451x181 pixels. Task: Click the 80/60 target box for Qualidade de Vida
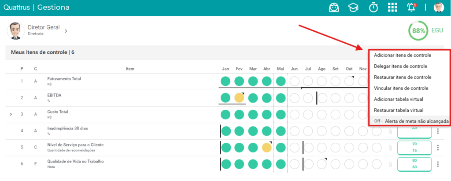pos(414,164)
